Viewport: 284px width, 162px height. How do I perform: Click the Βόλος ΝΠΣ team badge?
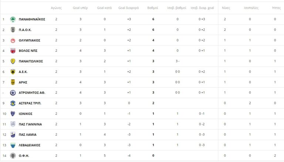(x=13, y=51)
